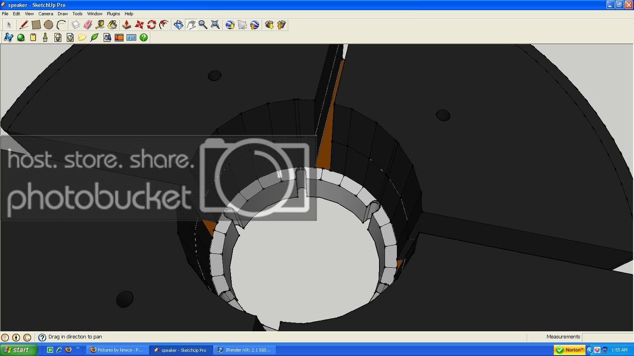634x356 pixels.
Task: Click the lamp lighting plugin icon
Action: [x=58, y=37]
